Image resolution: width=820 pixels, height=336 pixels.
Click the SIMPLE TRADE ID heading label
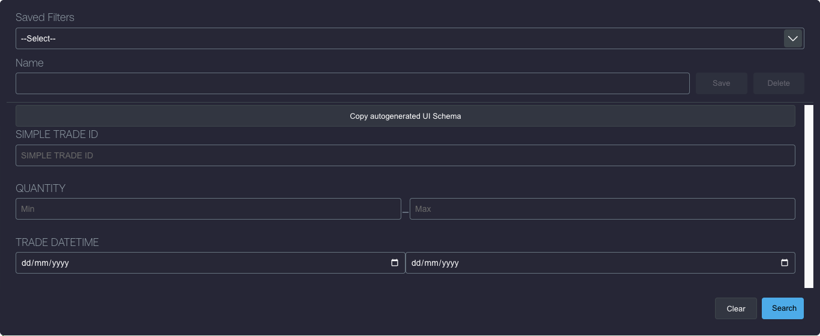[x=56, y=134]
